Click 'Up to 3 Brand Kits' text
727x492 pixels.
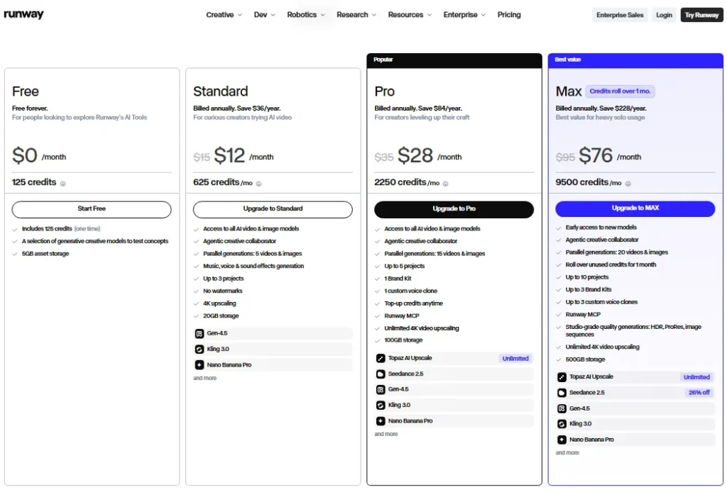(x=589, y=290)
